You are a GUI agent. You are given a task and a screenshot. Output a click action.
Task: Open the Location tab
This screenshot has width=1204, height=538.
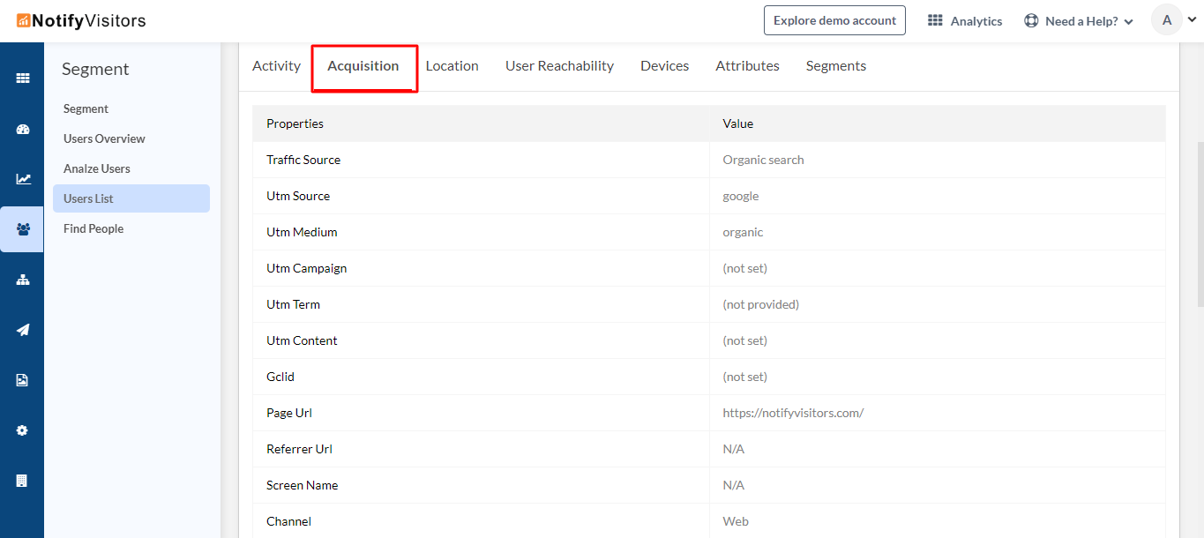pyautogui.click(x=452, y=66)
